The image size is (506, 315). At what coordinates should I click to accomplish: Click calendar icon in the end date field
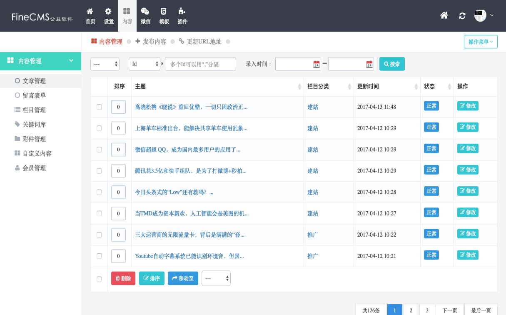coord(369,64)
